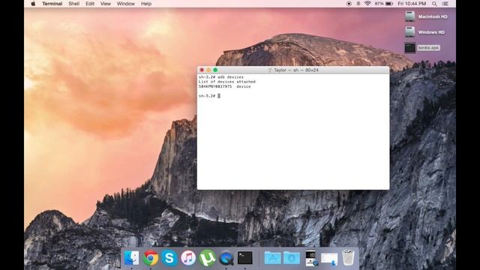480x270 pixels.
Task: Open QuickTime Player in the dock
Action: pos(226,258)
